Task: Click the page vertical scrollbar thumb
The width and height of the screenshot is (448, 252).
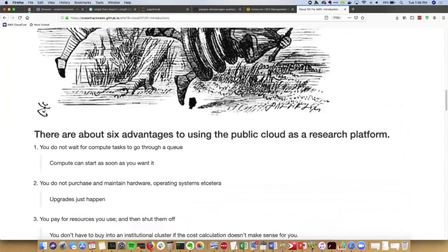Action: coord(446,100)
